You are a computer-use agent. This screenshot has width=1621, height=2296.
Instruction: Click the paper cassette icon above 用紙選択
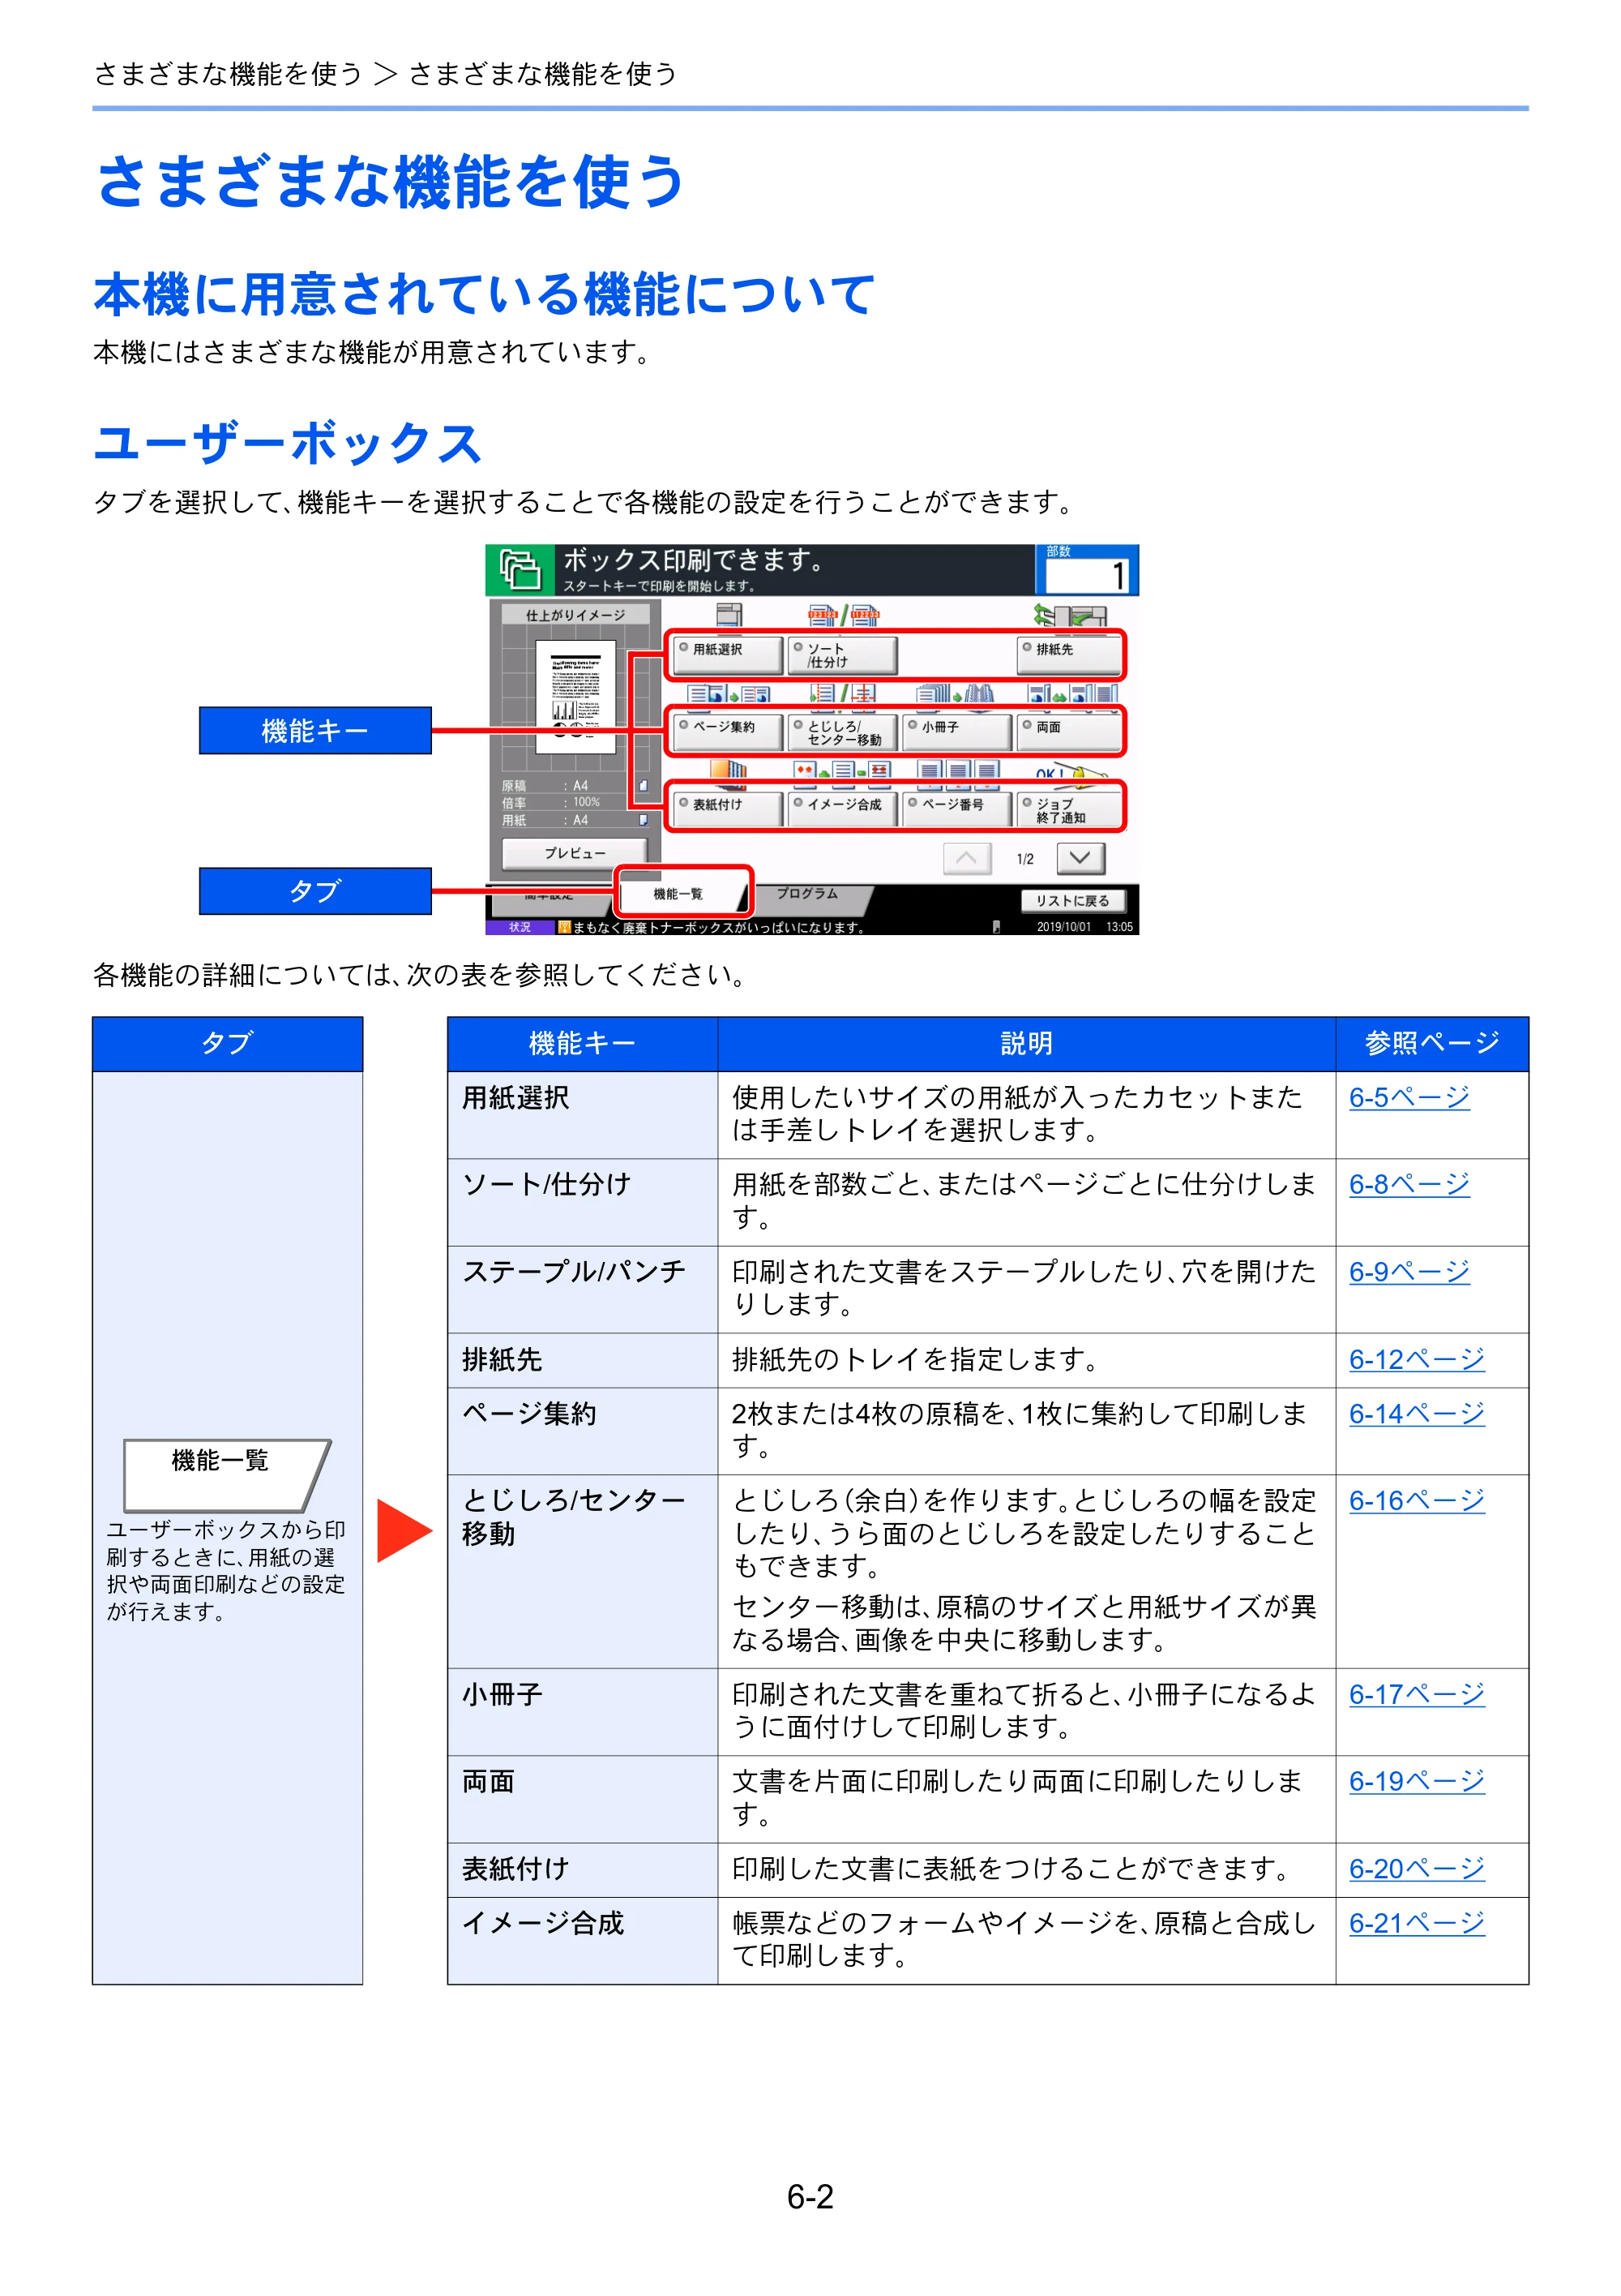[729, 615]
